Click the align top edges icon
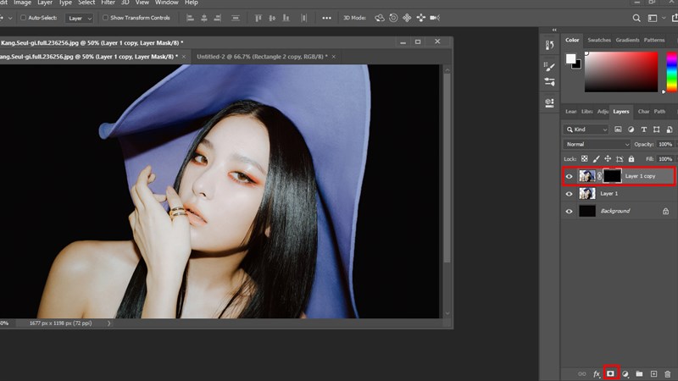This screenshot has width=678, height=381. [258, 18]
